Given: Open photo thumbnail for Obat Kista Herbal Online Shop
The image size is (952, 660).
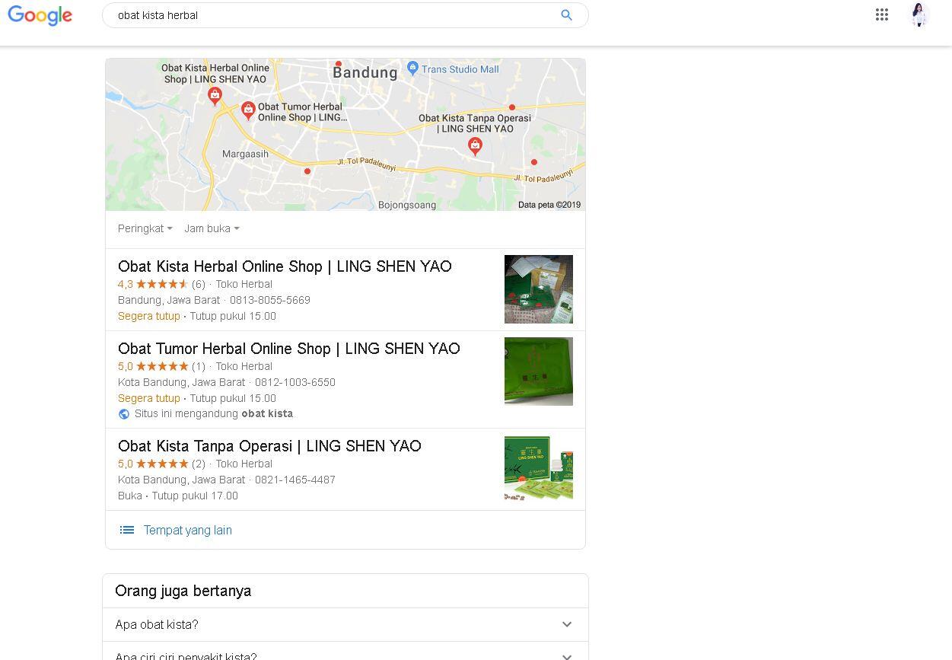Looking at the screenshot, I should coord(539,289).
